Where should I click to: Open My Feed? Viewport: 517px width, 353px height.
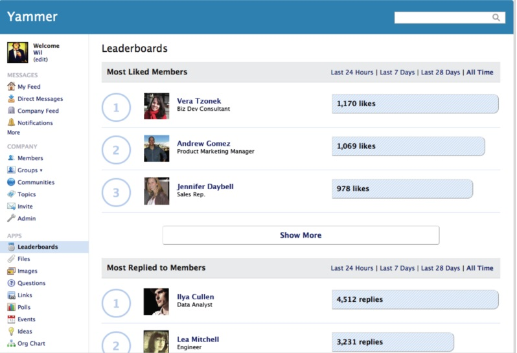[29, 87]
